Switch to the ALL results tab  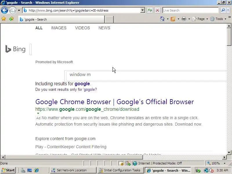39,28
